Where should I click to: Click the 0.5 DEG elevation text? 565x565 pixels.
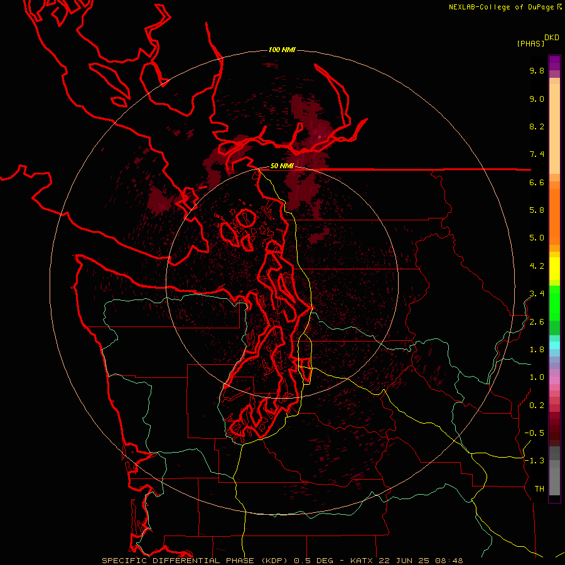(315, 561)
